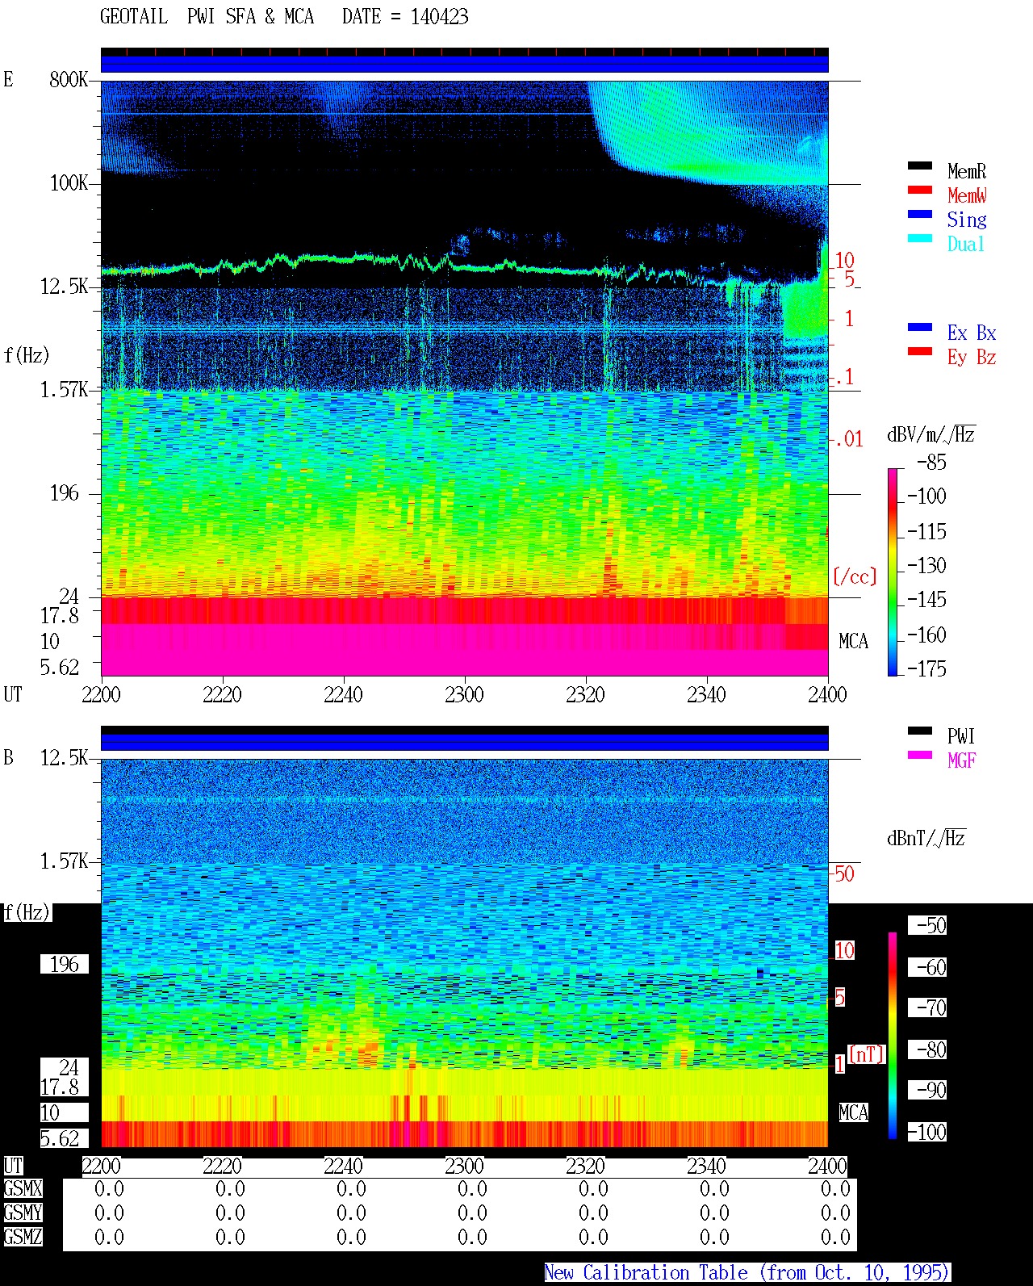Click the blue Sing legend swatch

point(920,214)
